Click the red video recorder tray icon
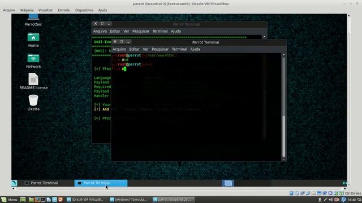 [x=337, y=200]
